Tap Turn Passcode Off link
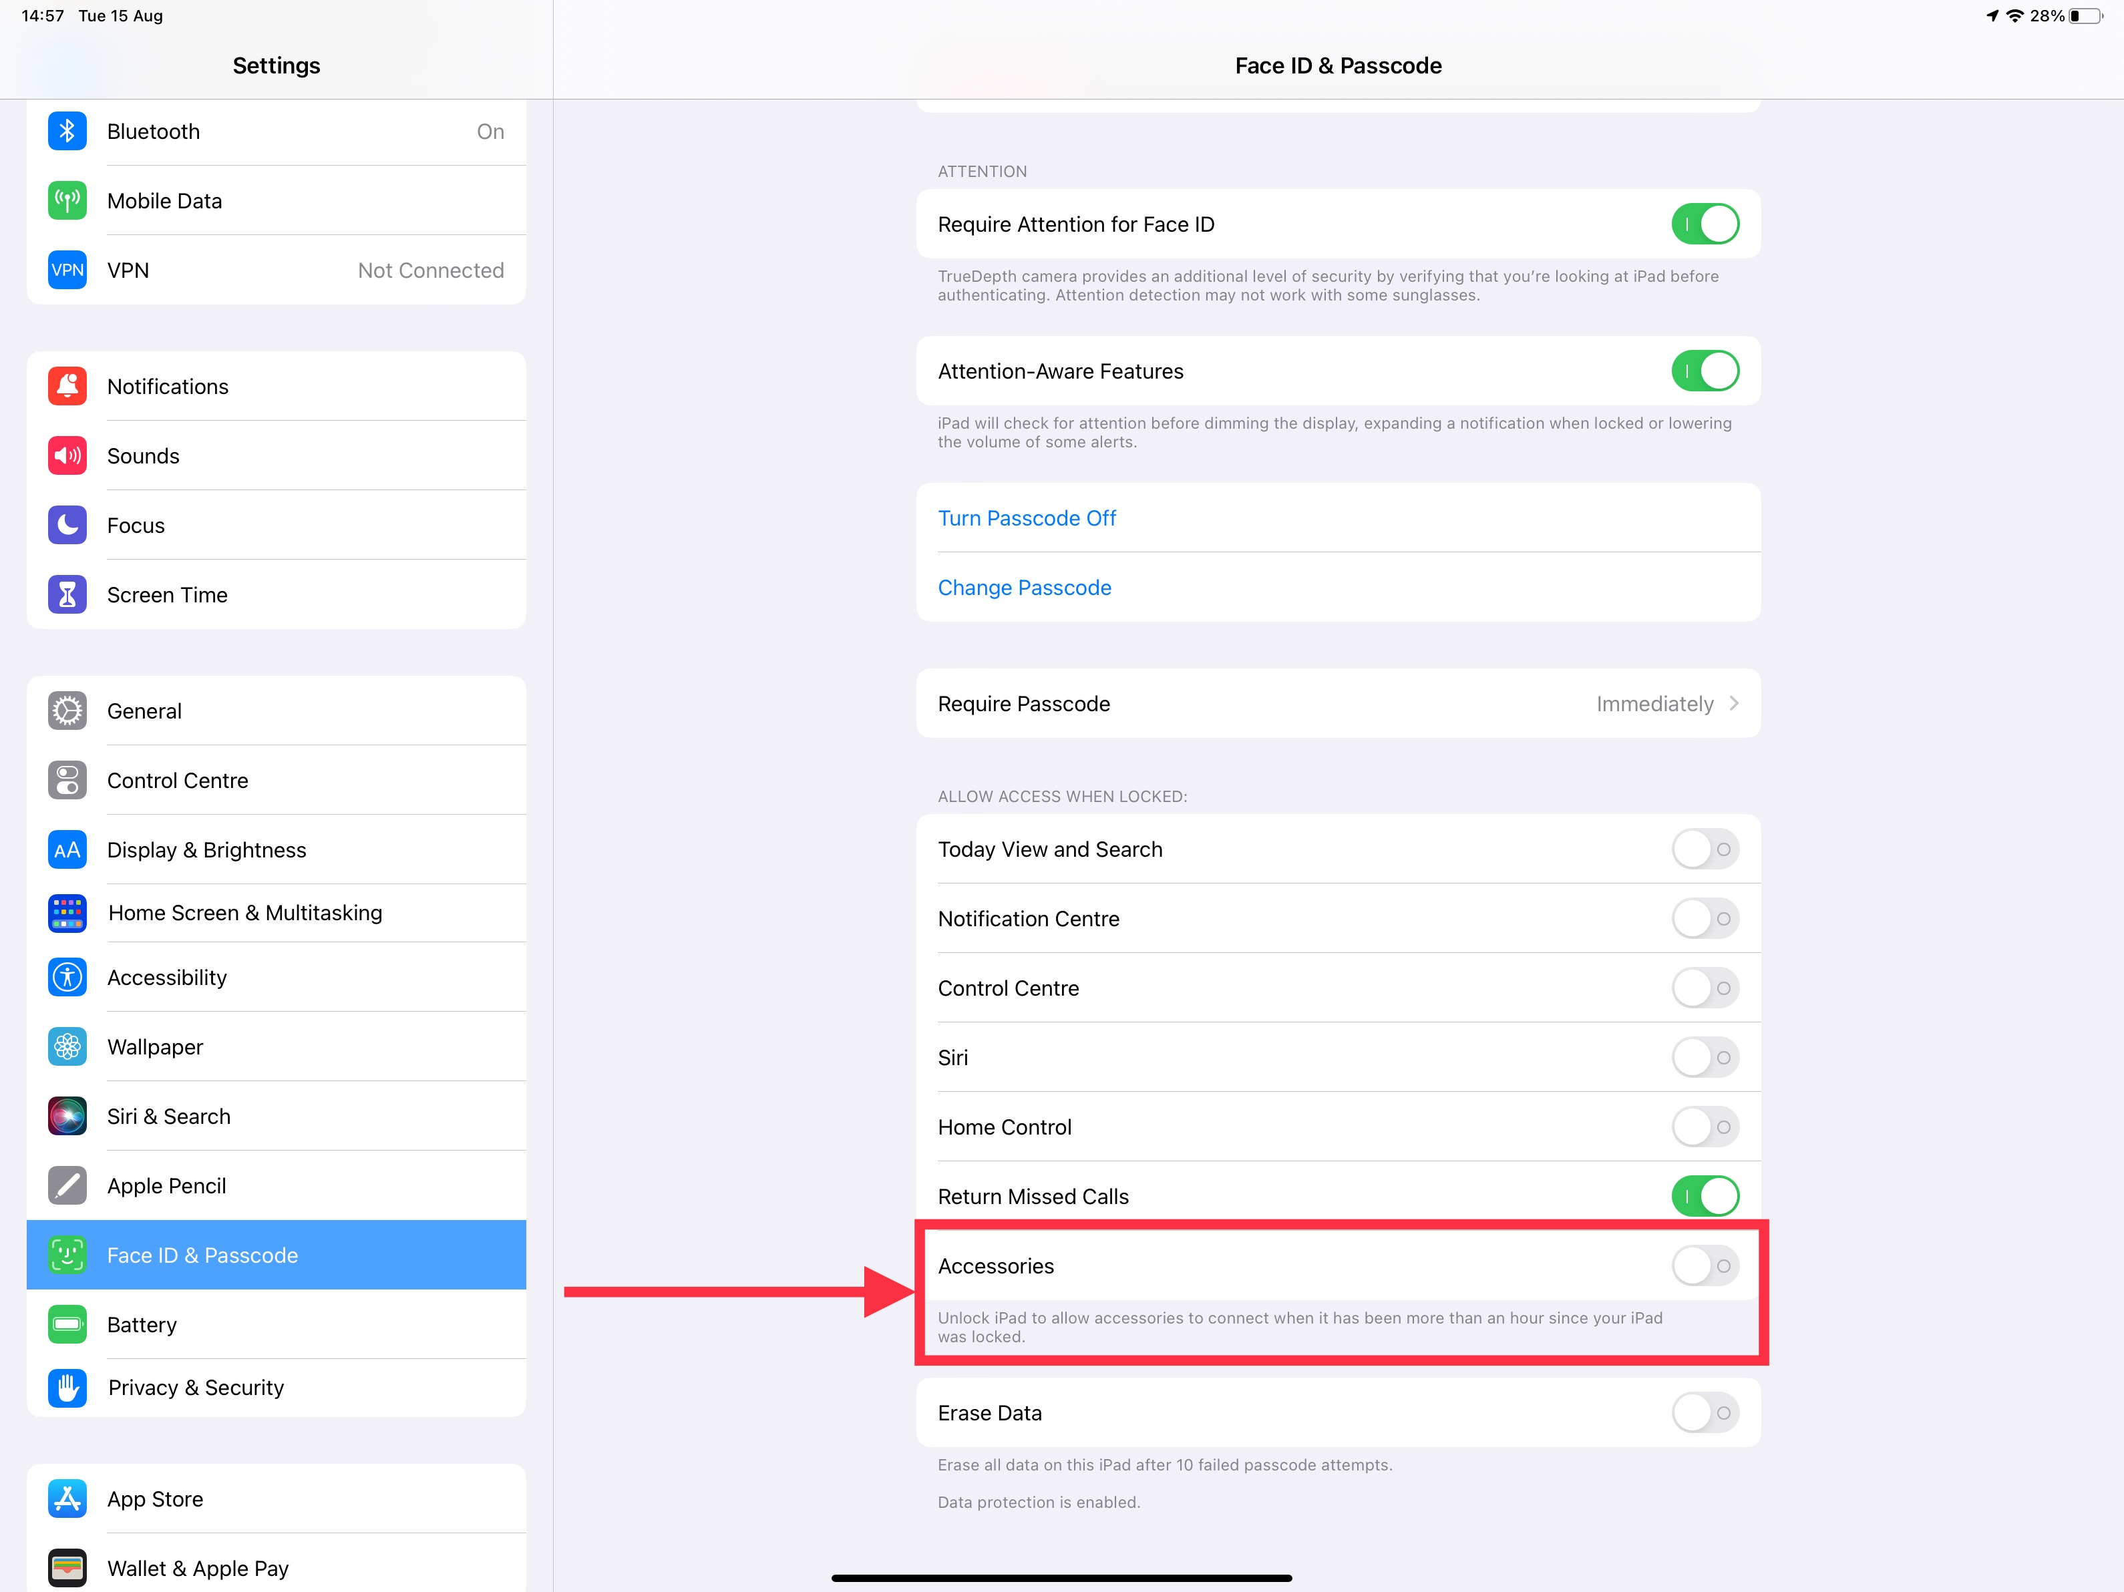The width and height of the screenshot is (2124, 1592). (x=1027, y=518)
